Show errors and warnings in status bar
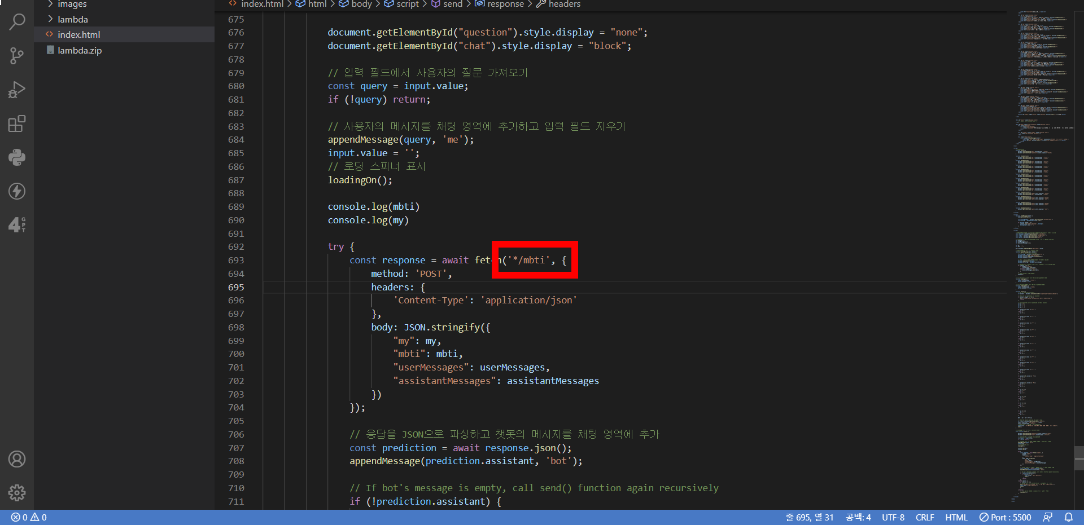Viewport: 1084px width, 525px height. pyautogui.click(x=29, y=518)
